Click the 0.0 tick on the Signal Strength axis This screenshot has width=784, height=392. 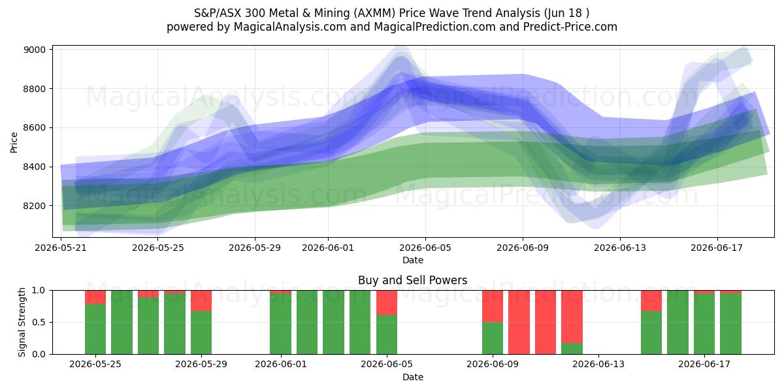pos(40,354)
